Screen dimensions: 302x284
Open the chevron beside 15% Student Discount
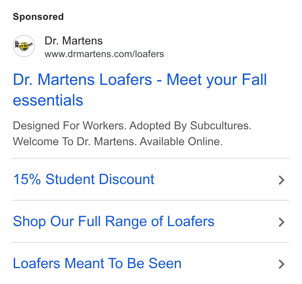[281, 180]
